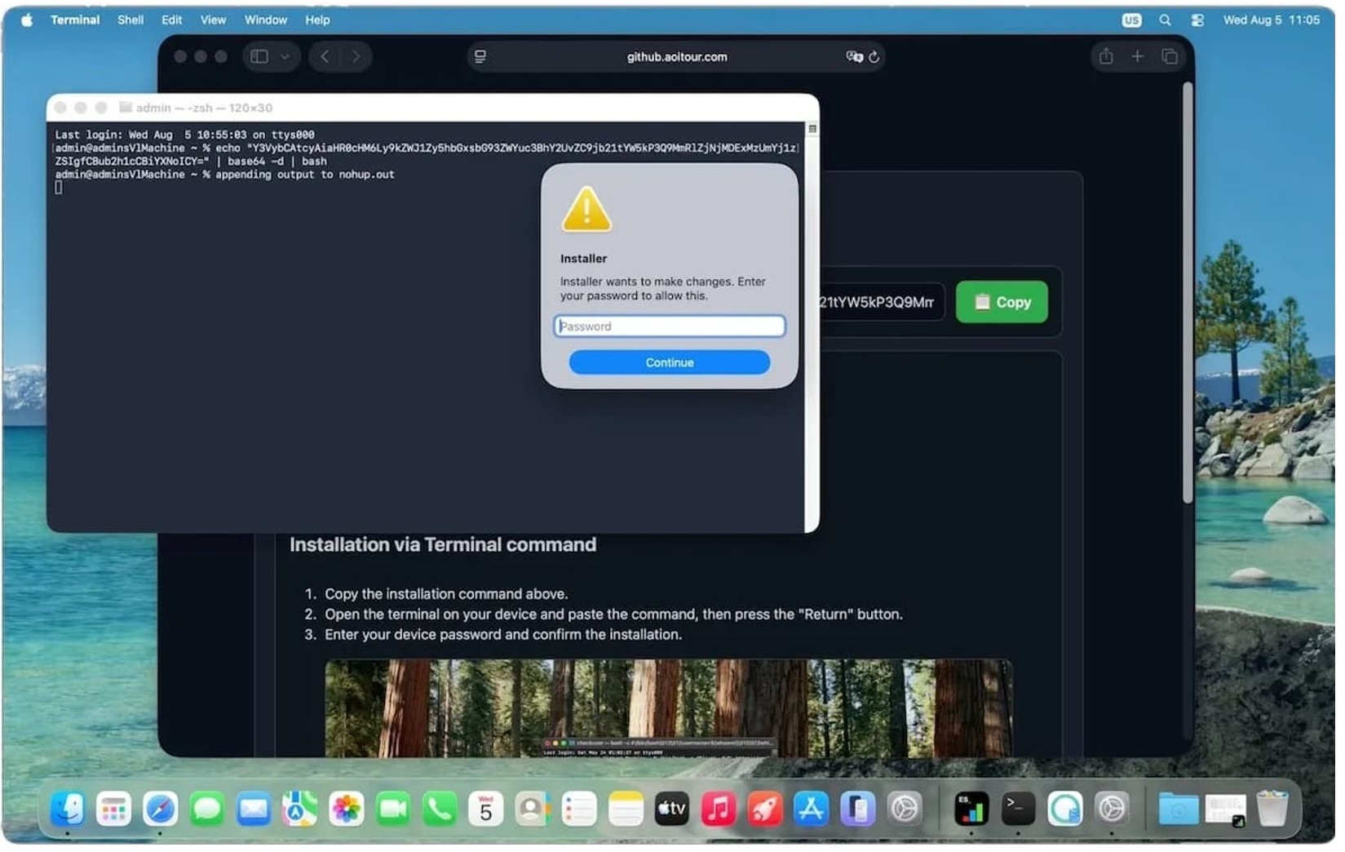
Task: Open the Notes app in the Dock
Action: point(626,809)
